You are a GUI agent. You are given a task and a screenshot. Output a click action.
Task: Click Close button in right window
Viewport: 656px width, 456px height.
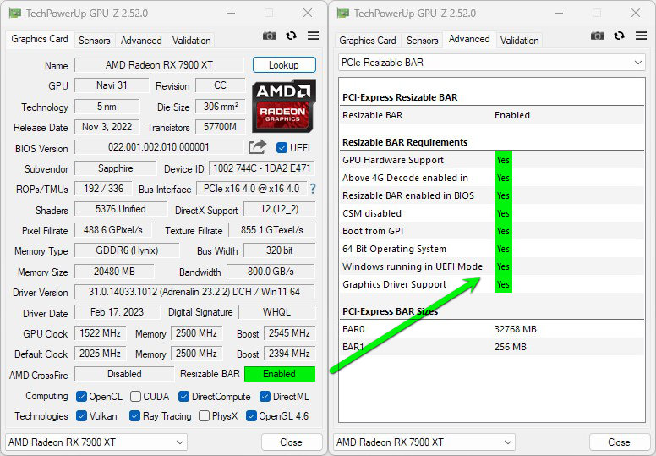(619, 442)
